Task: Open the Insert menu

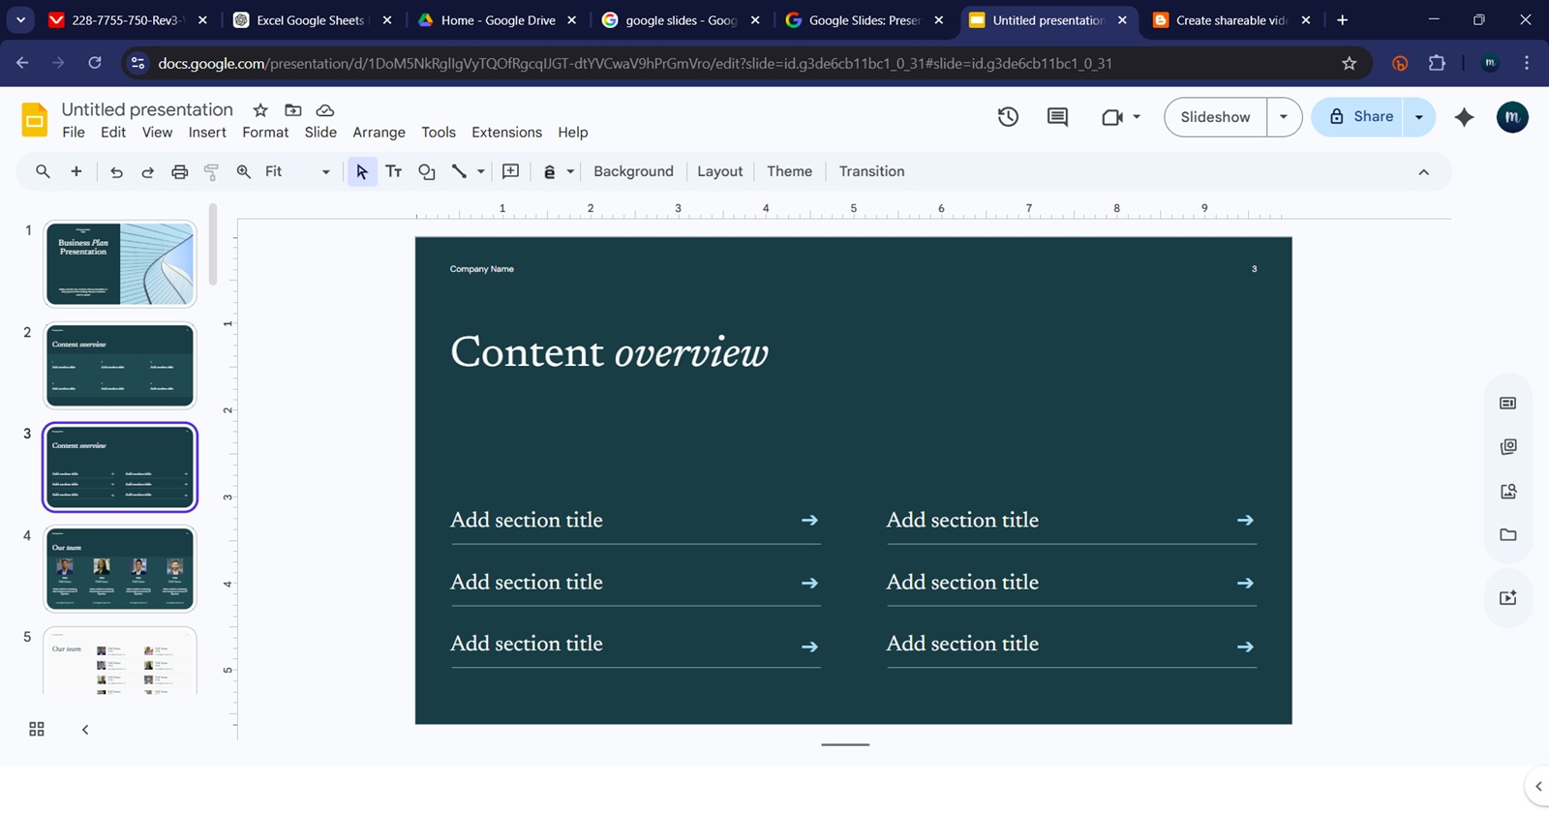Action: click(207, 133)
